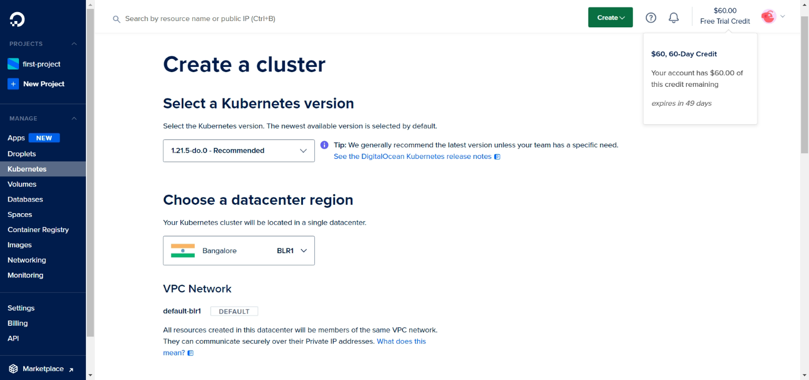The height and width of the screenshot is (380, 809).
Task: Collapse the MANAGE section chevron
Action: [x=74, y=118]
